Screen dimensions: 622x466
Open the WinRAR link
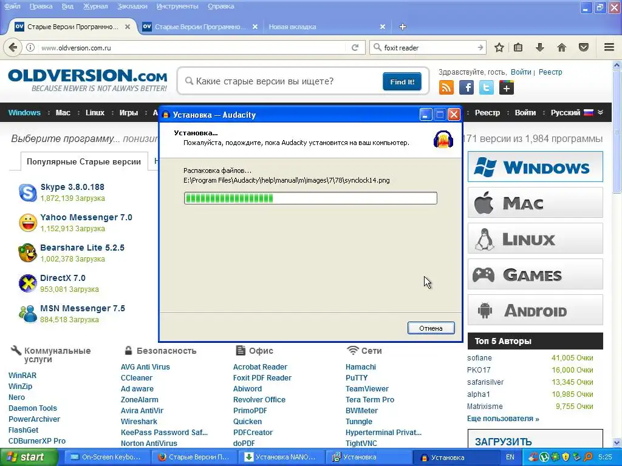point(22,375)
